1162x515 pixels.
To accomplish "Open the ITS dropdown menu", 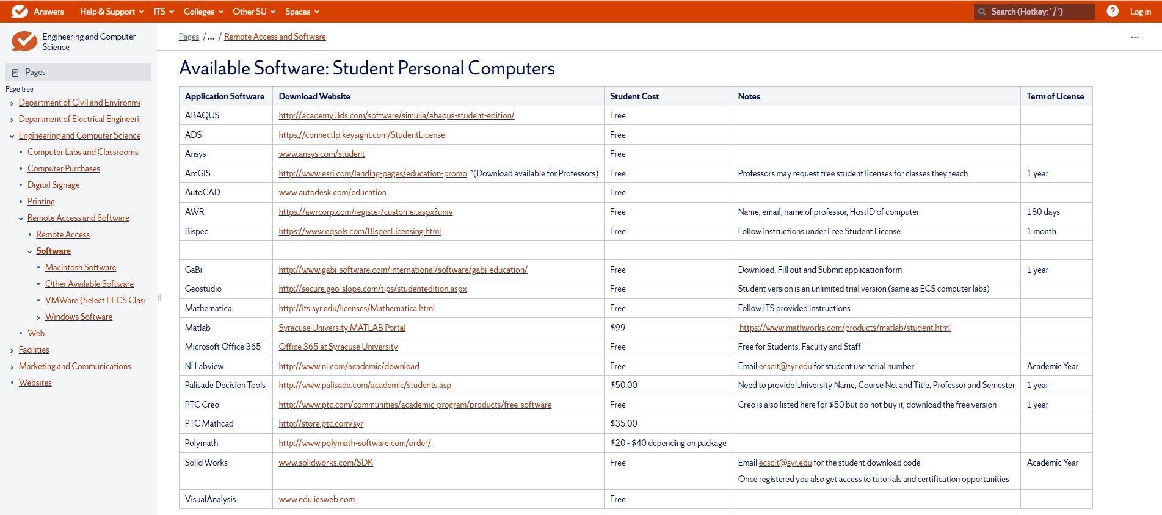I will [x=164, y=12].
